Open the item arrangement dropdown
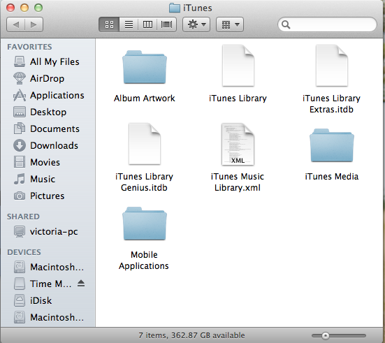This screenshot has width=385, height=343. [x=230, y=24]
